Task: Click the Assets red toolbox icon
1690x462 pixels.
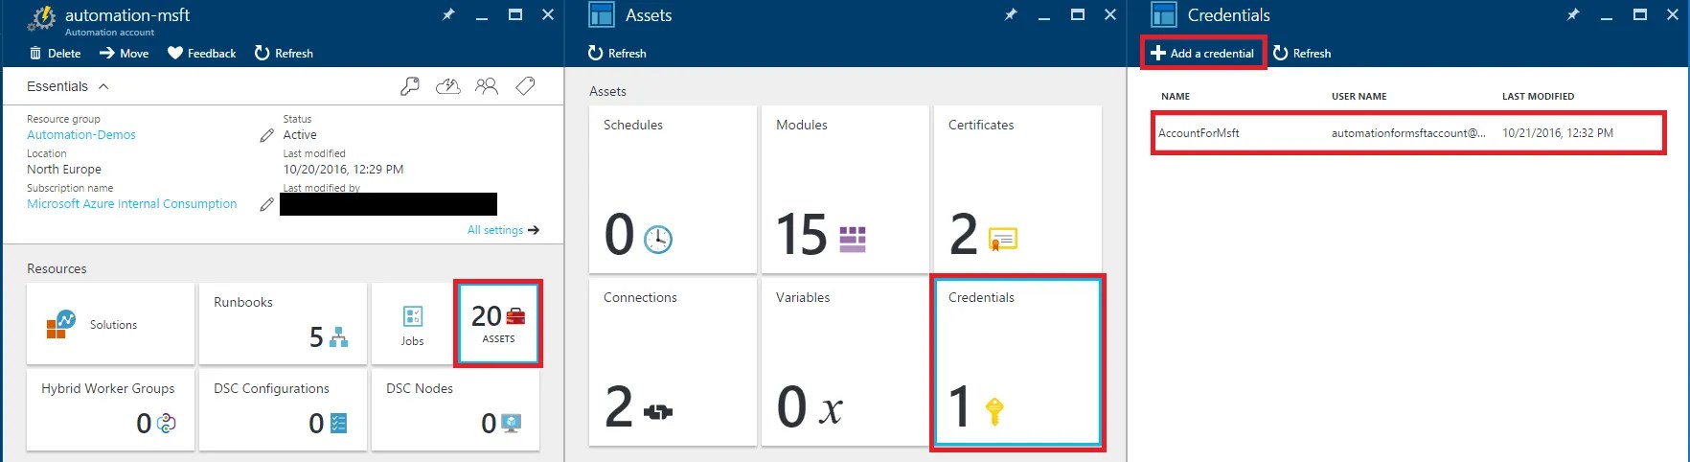Action: point(515,316)
